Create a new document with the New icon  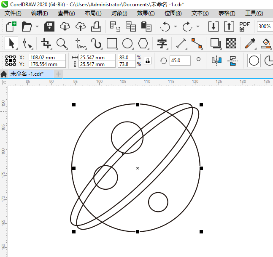[11, 26]
